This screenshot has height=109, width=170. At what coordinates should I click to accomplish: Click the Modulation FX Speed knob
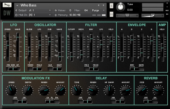pos(11,90)
